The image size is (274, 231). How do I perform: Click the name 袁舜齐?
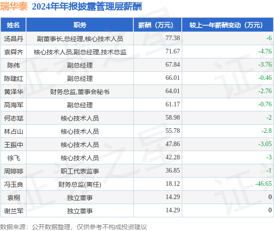click(x=14, y=52)
